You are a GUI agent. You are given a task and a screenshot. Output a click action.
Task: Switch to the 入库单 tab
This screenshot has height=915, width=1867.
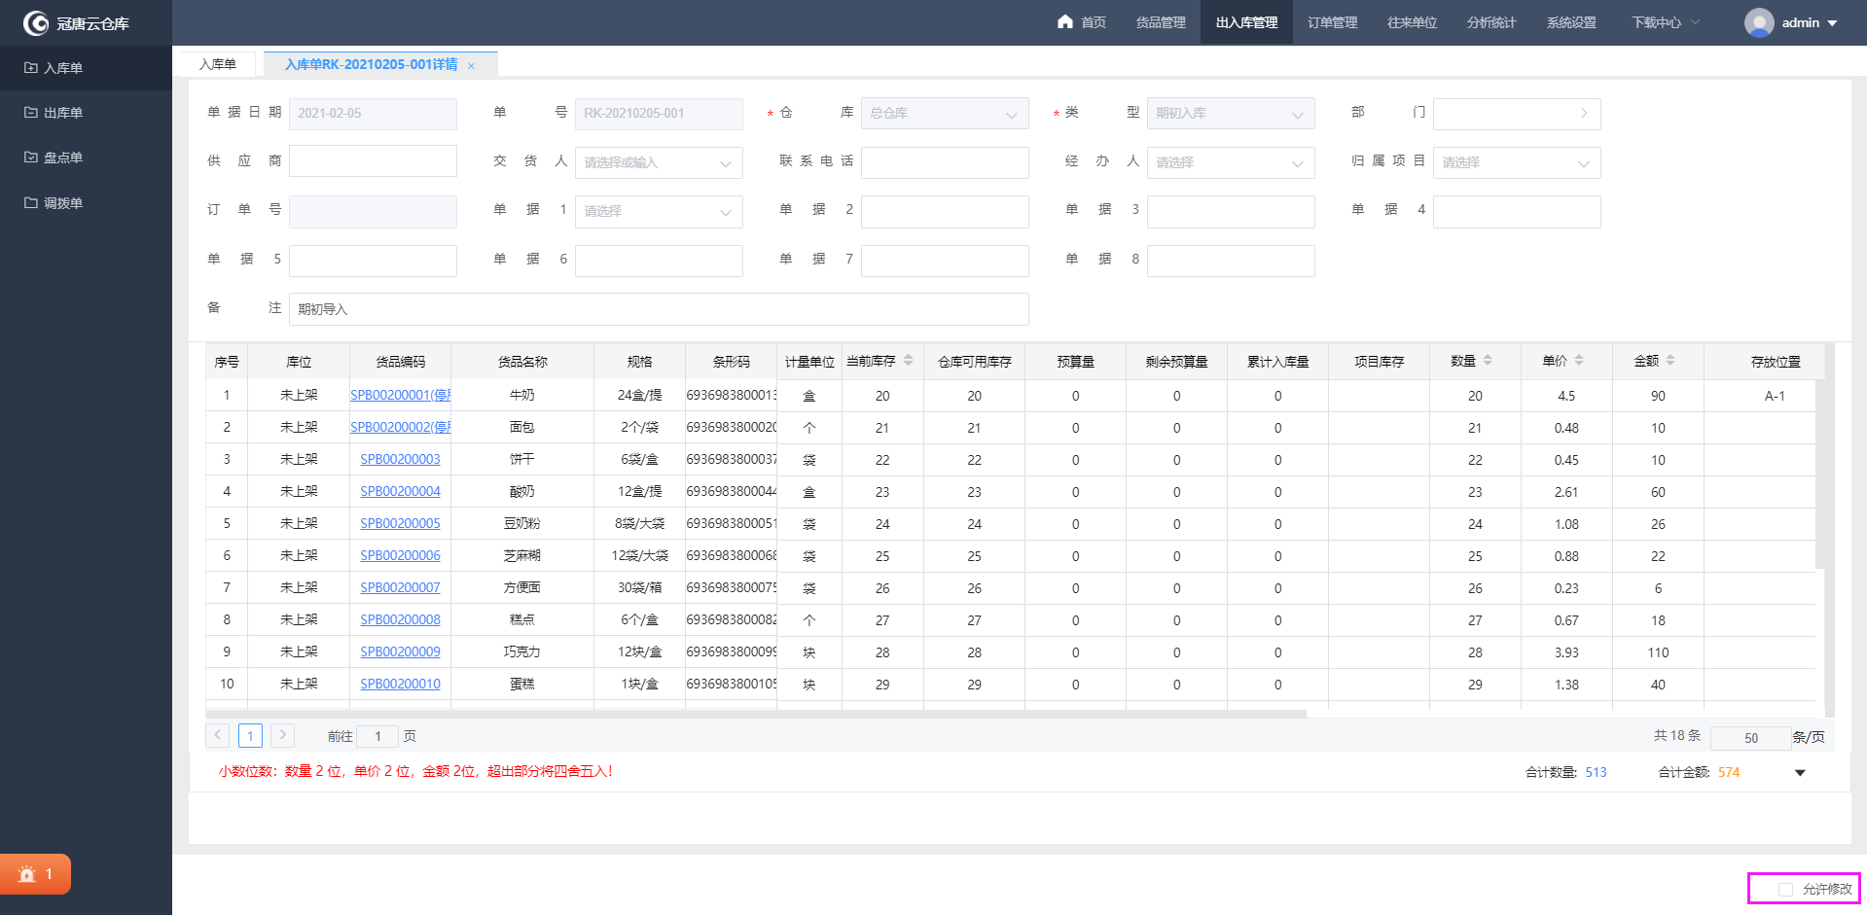[218, 64]
